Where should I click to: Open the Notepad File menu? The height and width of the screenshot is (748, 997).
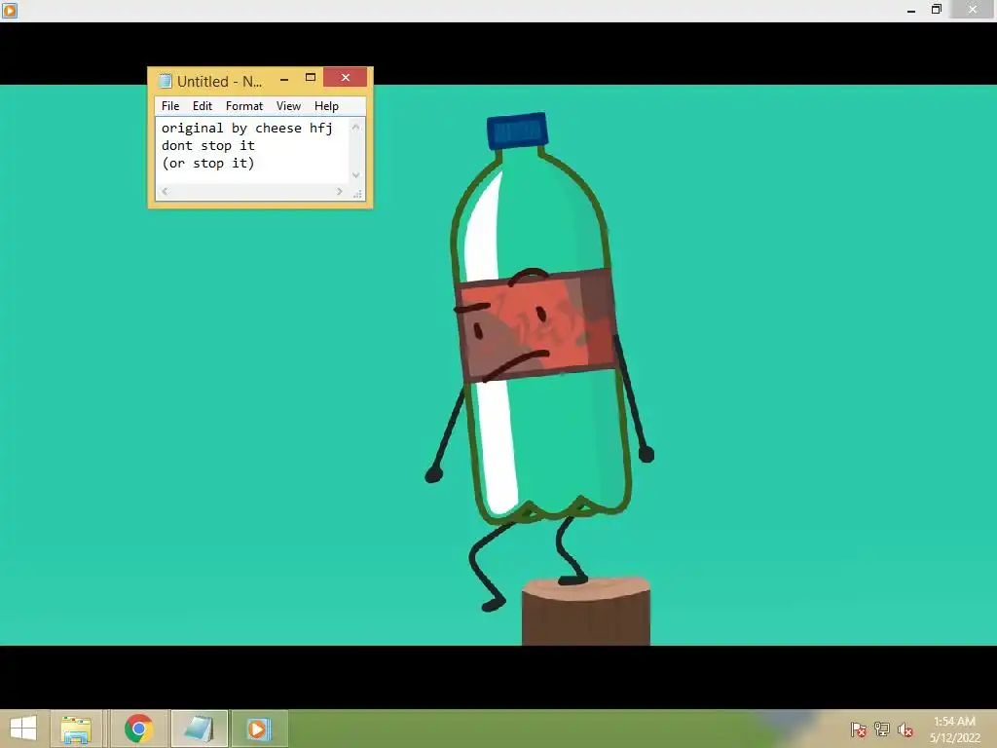tap(169, 105)
